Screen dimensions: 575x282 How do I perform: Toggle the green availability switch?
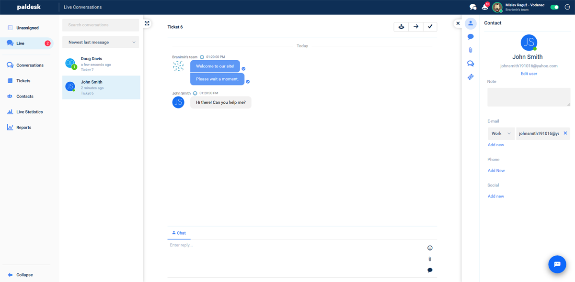click(554, 7)
